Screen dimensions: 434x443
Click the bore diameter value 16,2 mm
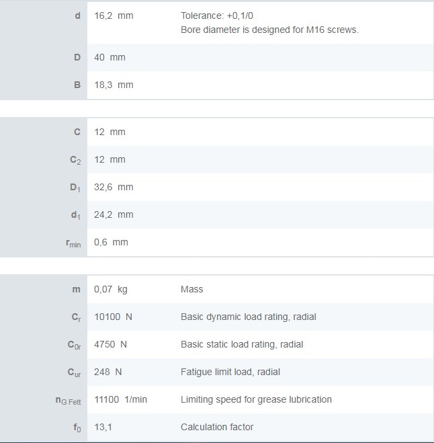coord(114,15)
